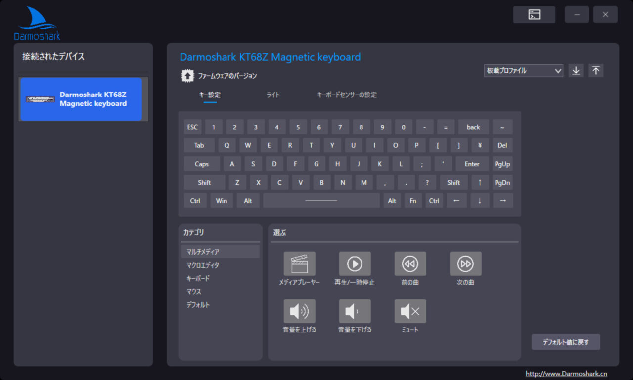Screen dimensions: 633x380
Task: Click the right arrow key on the layout
Action: 502,200
